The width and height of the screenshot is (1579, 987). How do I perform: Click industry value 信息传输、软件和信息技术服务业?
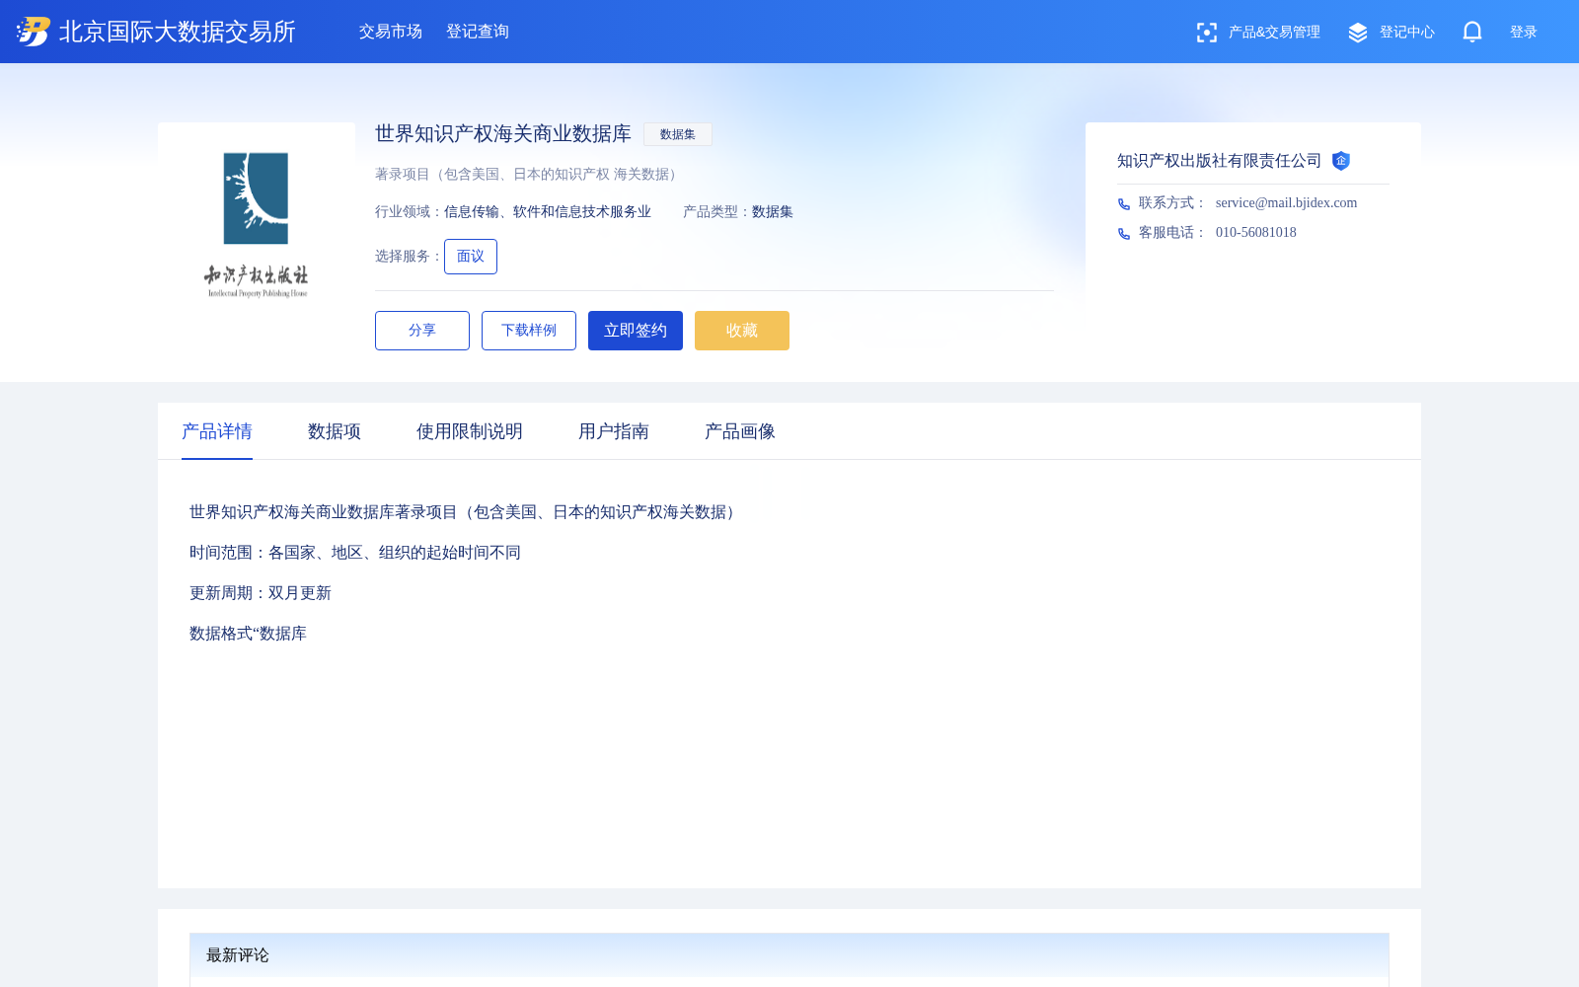548,212
